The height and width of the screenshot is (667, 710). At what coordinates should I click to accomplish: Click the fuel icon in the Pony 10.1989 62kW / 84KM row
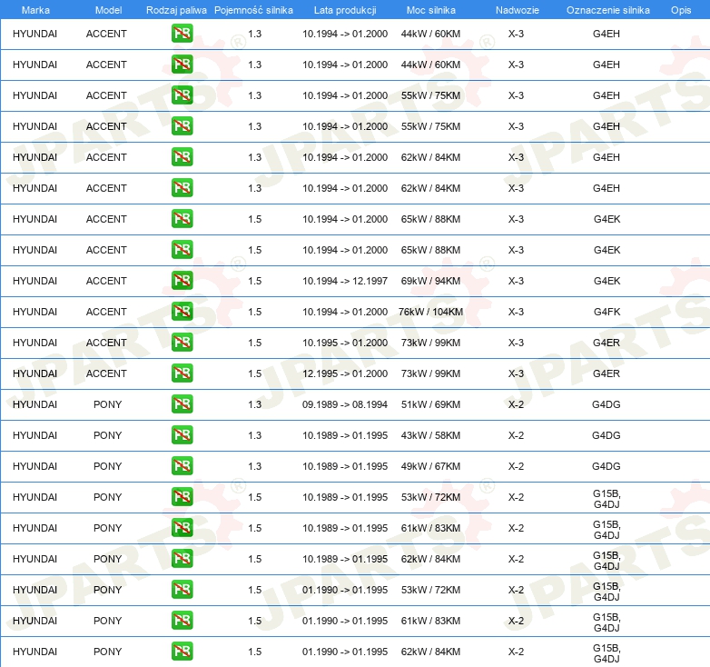(182, 558)
